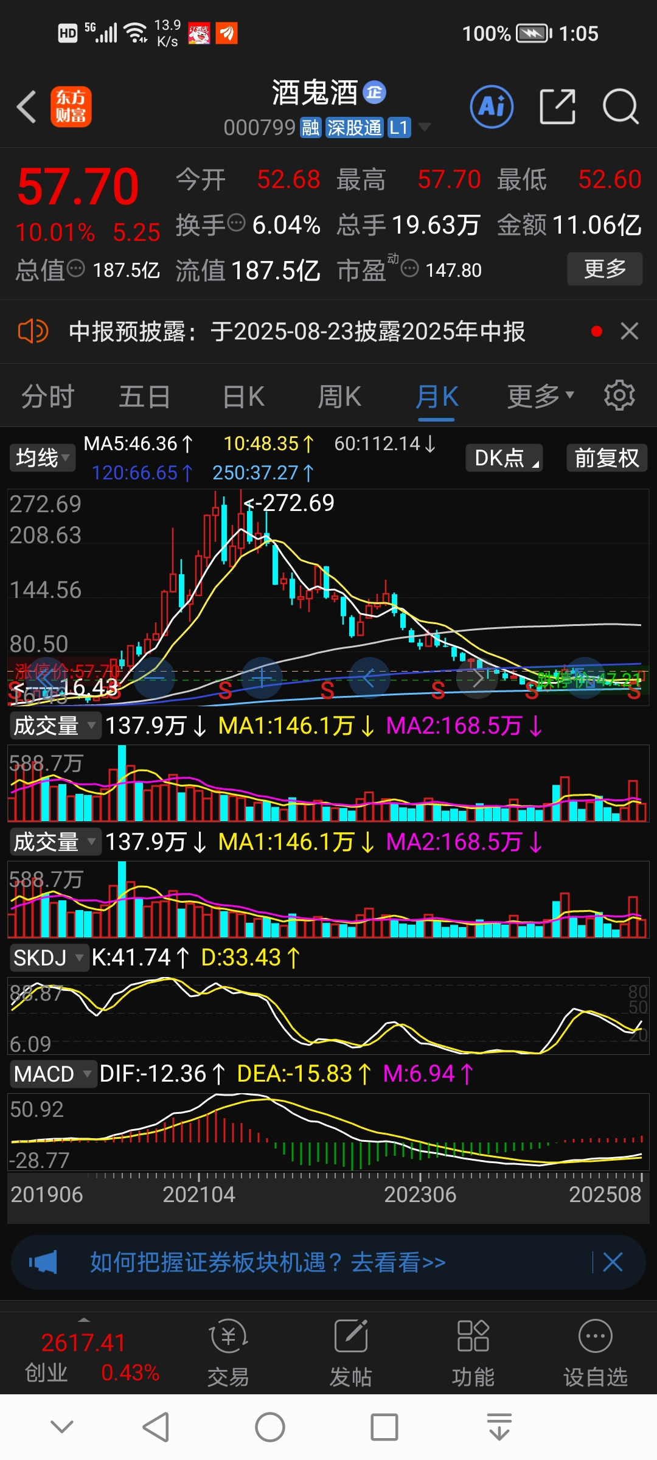The image size is (657, 1460).
Task: Tap the Android recent apps square
Action: 384,1427
